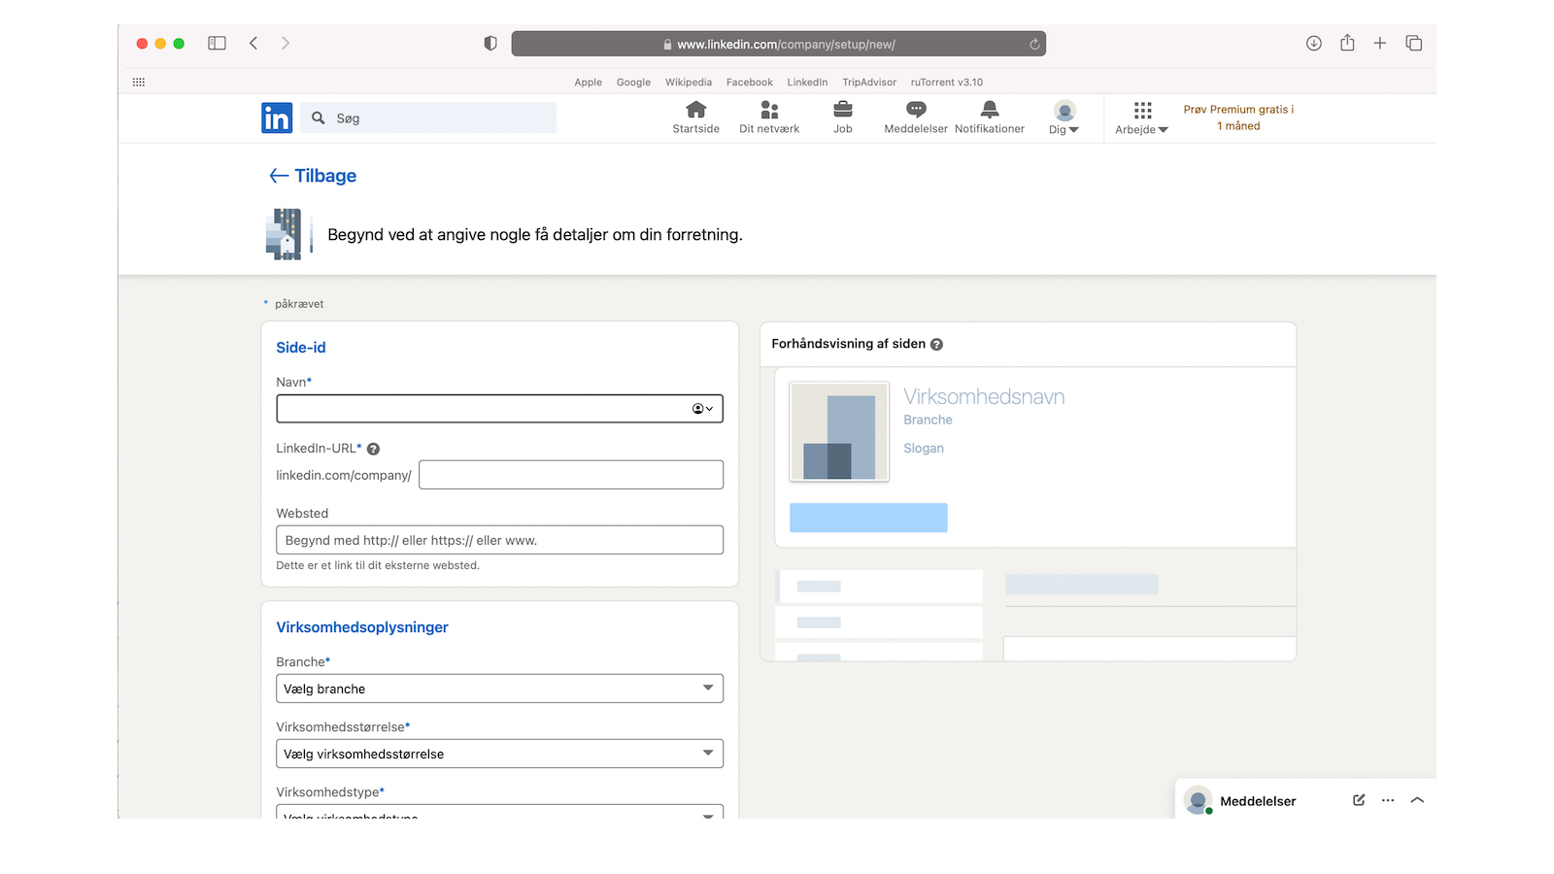Open the Vælg branche dropdown
This screenshot has width=1554, height=874.
point(499,688)
